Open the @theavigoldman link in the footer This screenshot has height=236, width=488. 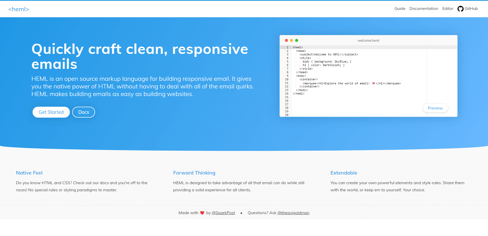tap(293, 213)
